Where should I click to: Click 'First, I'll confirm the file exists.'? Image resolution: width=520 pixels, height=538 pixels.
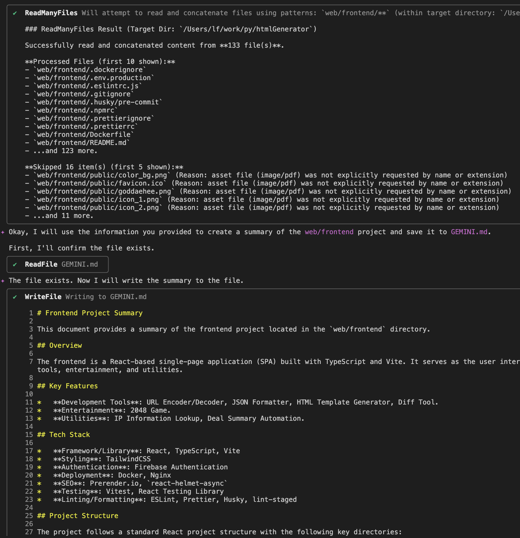[81, 248]
